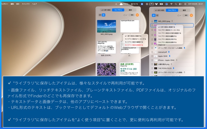Pin the 公園を散歩.png list item

click(171, 64)
